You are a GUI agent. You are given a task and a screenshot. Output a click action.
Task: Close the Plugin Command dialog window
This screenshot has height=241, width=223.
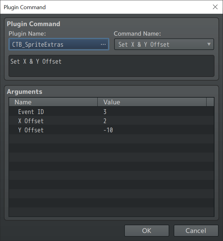(x=215, y=7)
